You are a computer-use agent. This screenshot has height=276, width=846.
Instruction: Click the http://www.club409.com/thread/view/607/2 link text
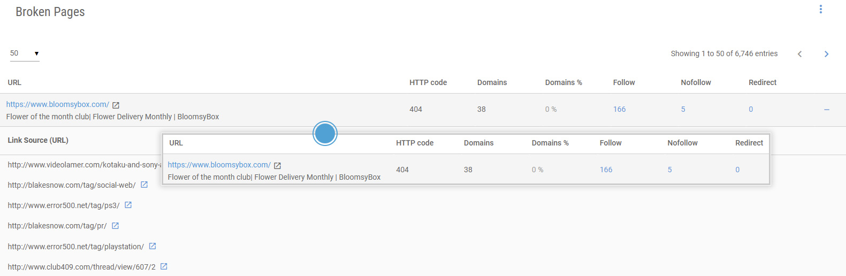pos(81,267)
